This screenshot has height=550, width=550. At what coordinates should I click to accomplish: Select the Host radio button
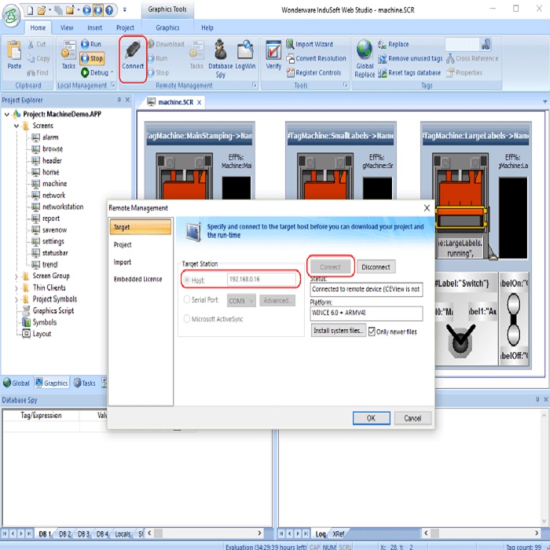pyautogui.click(x=187, y=280)
